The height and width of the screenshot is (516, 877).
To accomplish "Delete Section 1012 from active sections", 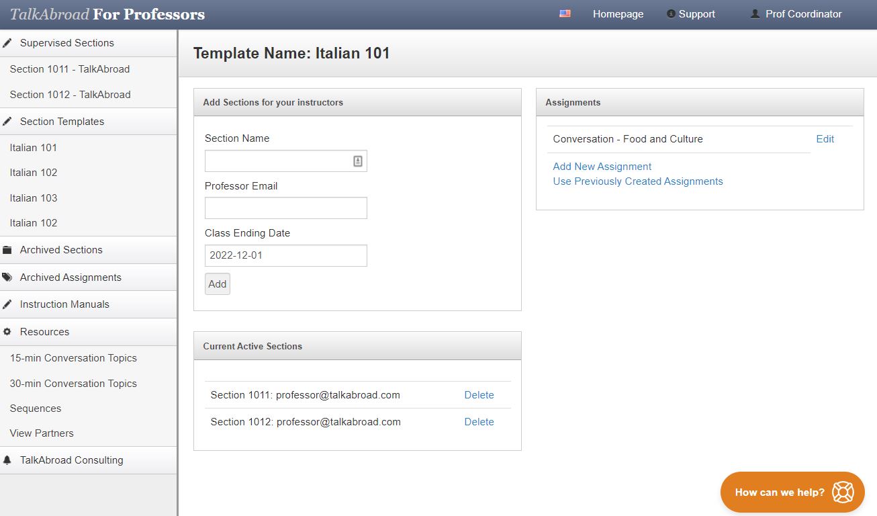I will coord(479,422).
